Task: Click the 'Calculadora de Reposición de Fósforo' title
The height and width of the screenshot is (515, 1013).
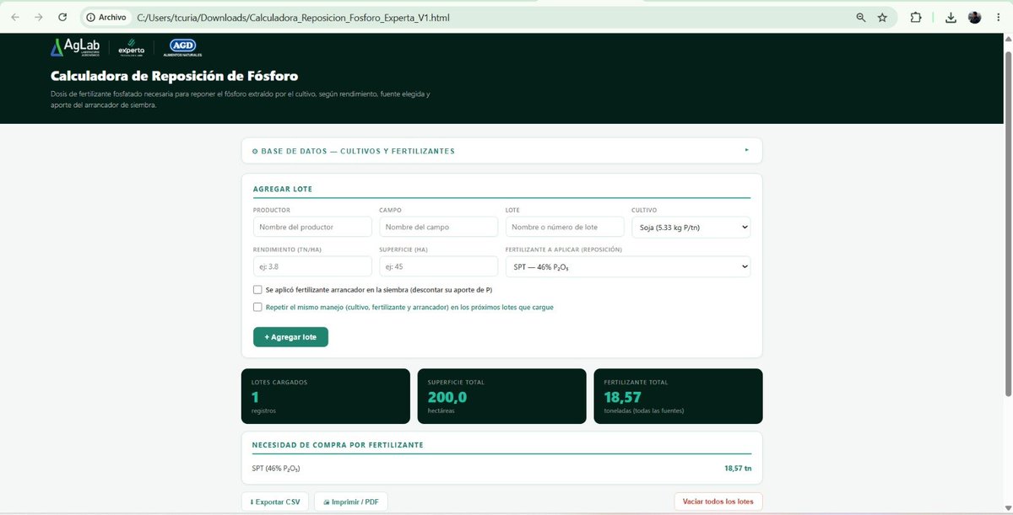Action: point(174,76)
